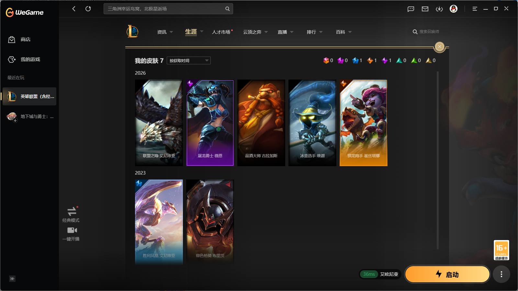This screenshot has height=291, width=518.
Task: Click the 搜索召唤师 summoner search field
Action: click(x=426, y=32)
